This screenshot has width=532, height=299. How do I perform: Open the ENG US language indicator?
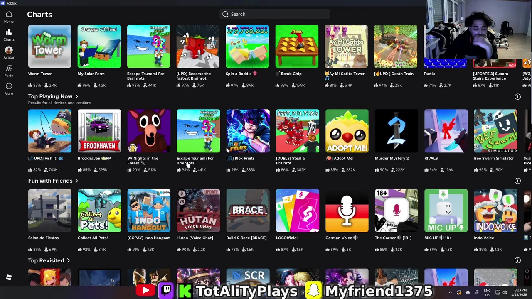[487, 293]
